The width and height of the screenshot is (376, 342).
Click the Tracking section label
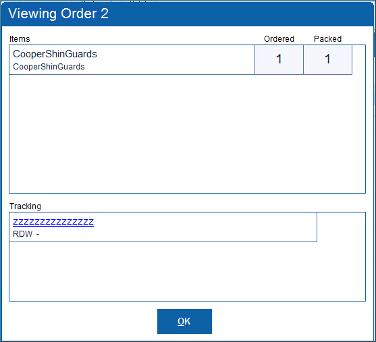(25, 206)
